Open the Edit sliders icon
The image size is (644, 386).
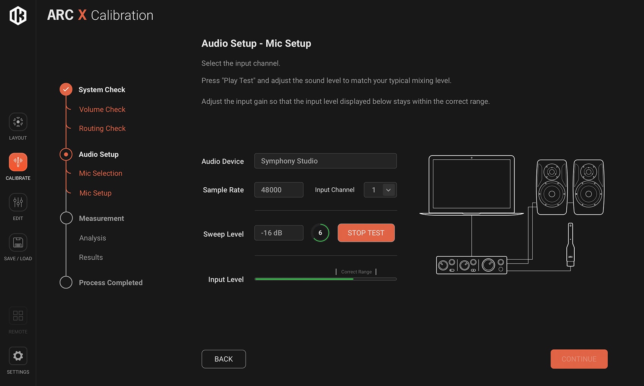tap(18, 202)
